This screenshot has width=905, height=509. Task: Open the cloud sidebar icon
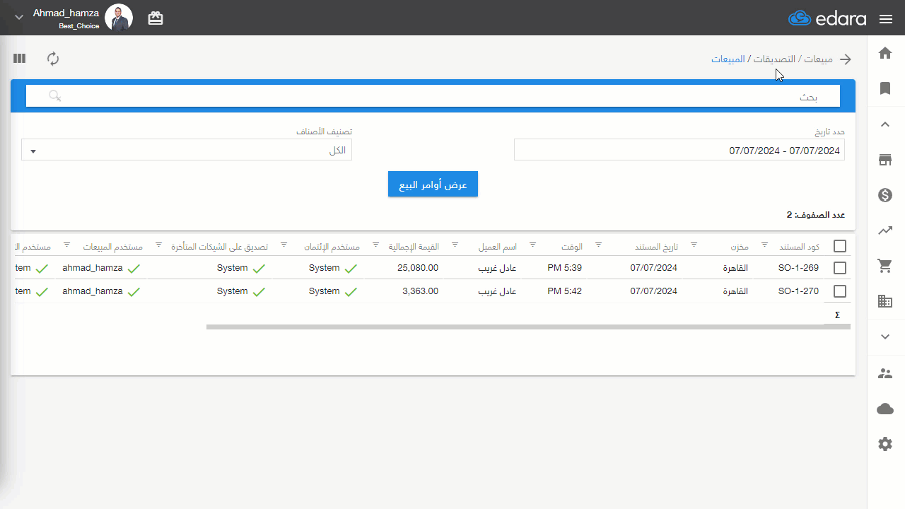click(885, 409)
